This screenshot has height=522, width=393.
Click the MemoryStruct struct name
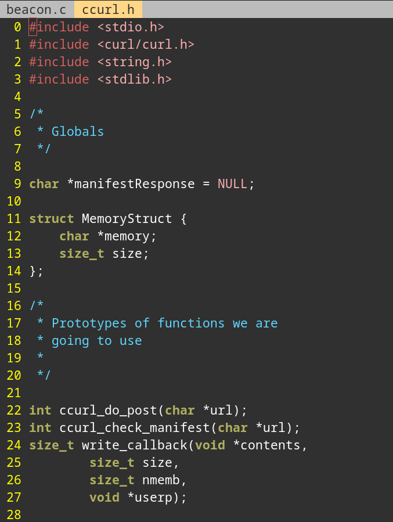pyautogui.click(x=127, y=219)
